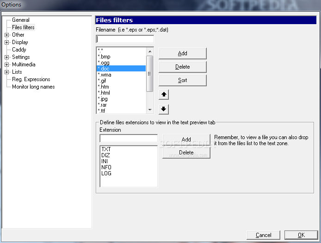Select Display in the options tree

pyautogui.click(x=20, y=42)
